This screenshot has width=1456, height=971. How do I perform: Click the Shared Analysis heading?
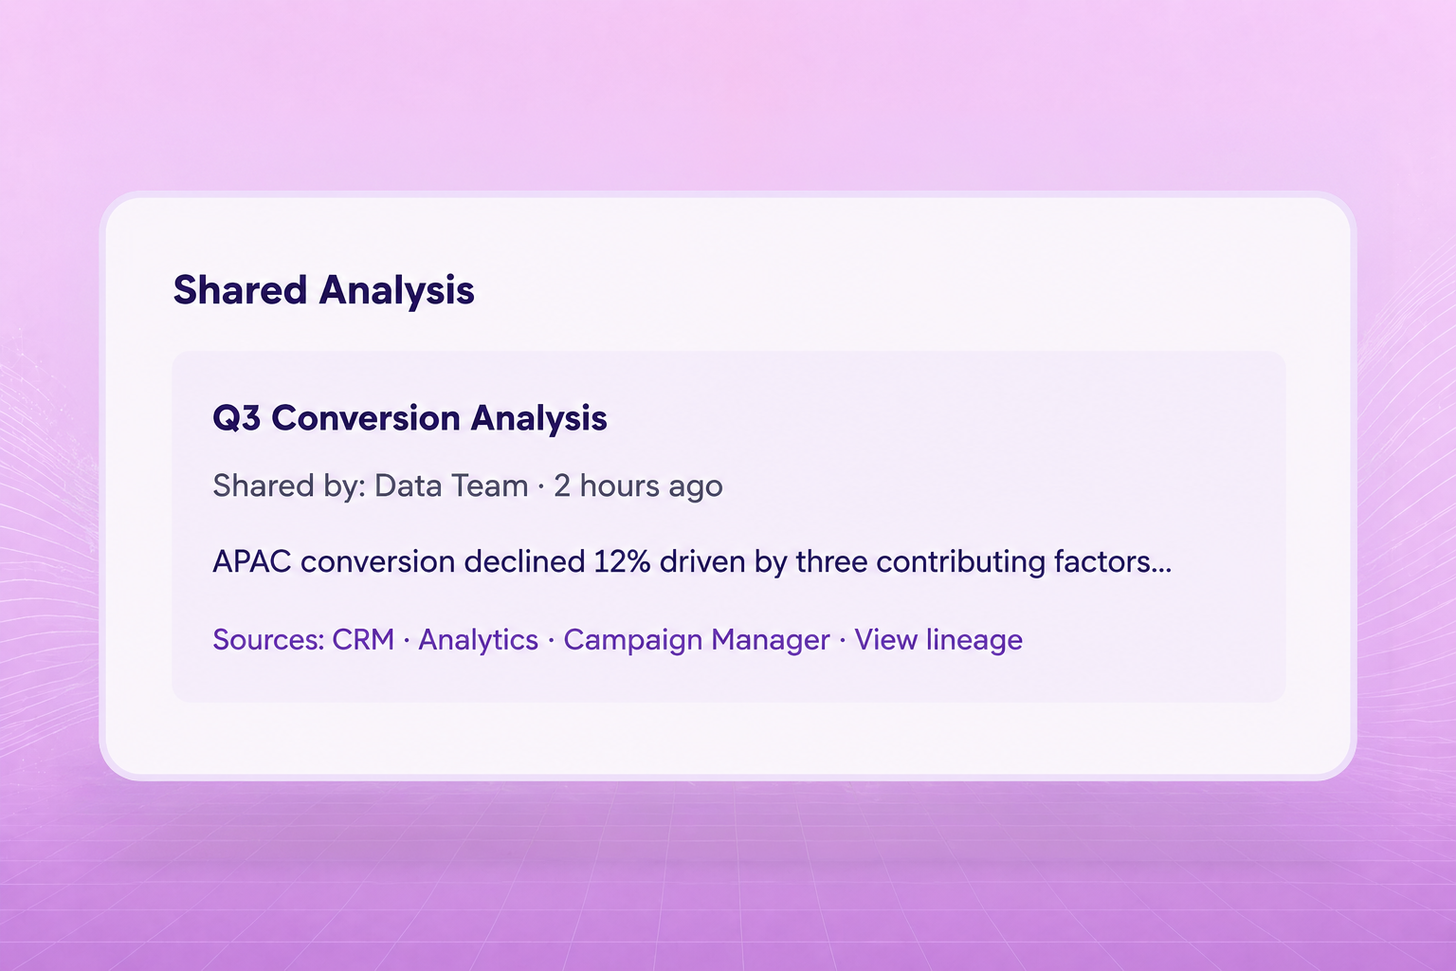pos(323,290)
